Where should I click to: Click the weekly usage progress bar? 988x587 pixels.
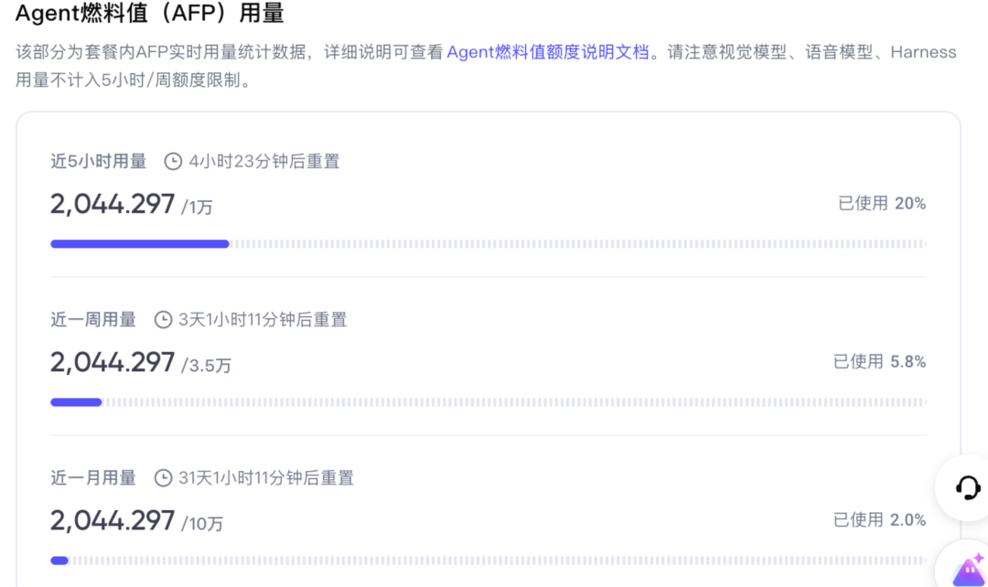click(x=489, y=401)
